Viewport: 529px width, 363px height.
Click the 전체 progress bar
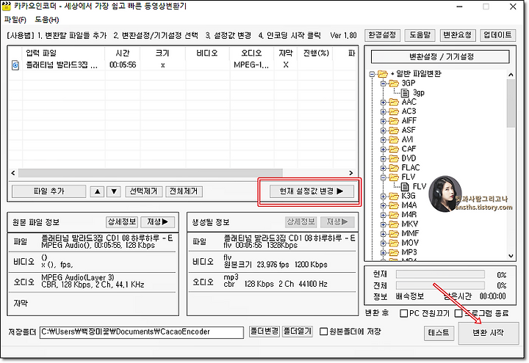click(440, 285)
